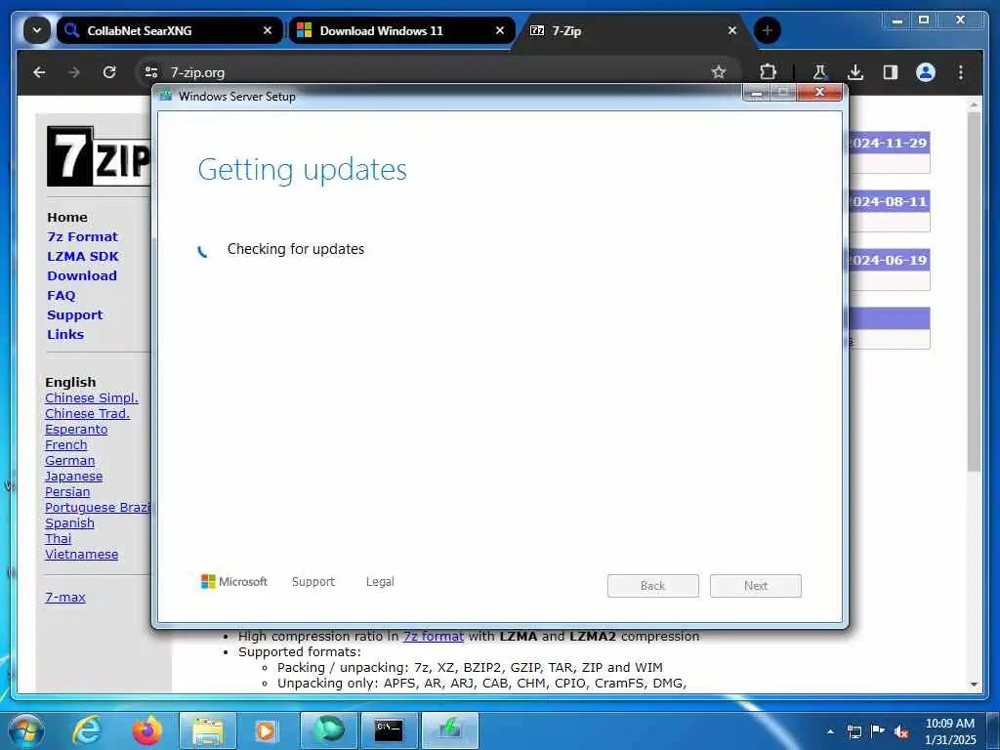Switch to the Command Prompt taskbar window
Image resolution: width=1000 pixels, height=750 pixels.
point(389,730)
